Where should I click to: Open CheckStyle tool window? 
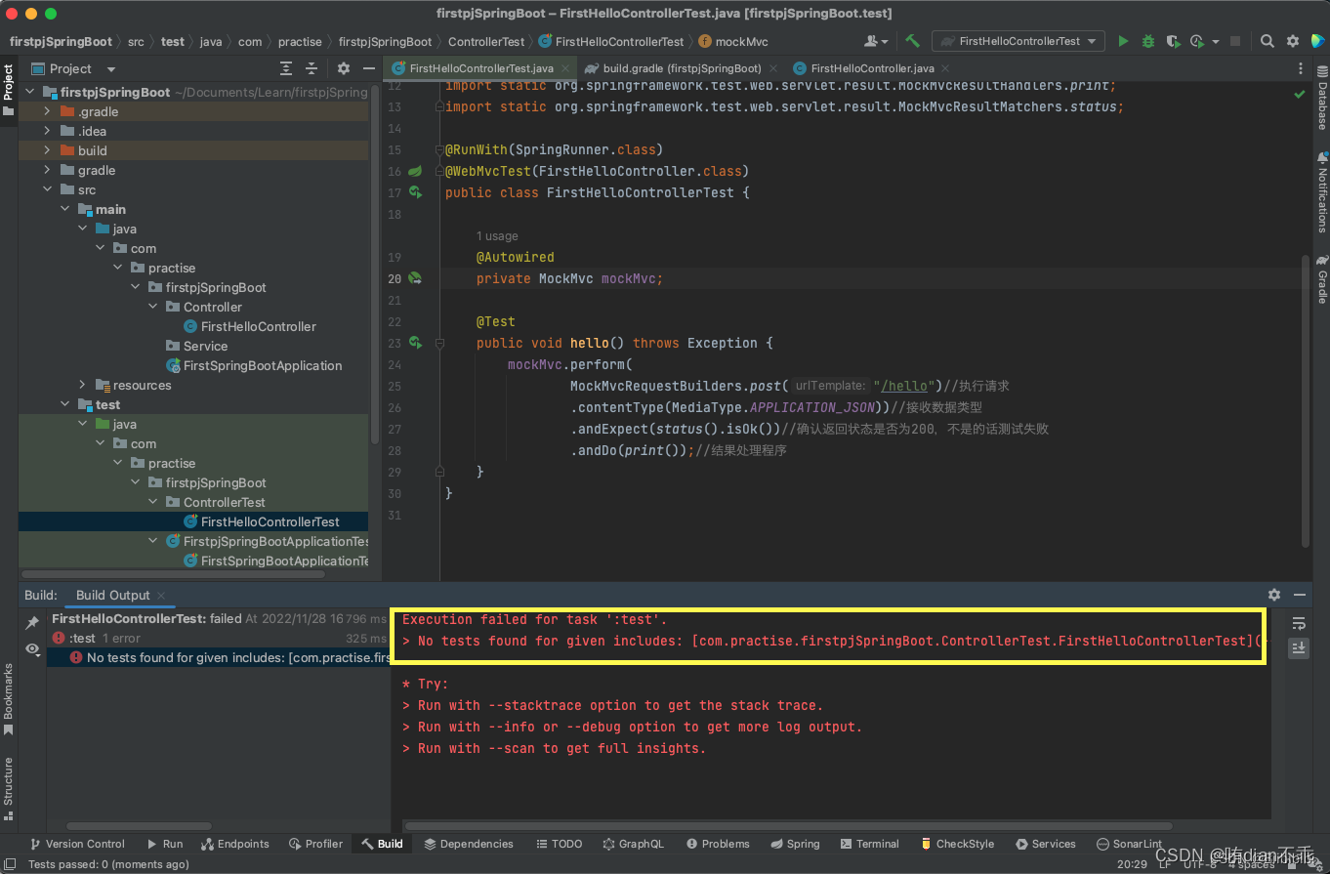point(957,844)
